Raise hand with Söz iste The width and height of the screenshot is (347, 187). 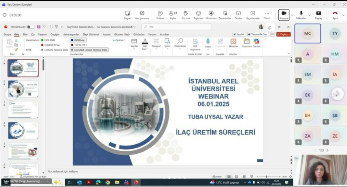pyautogui.click(x=186, y=15)
